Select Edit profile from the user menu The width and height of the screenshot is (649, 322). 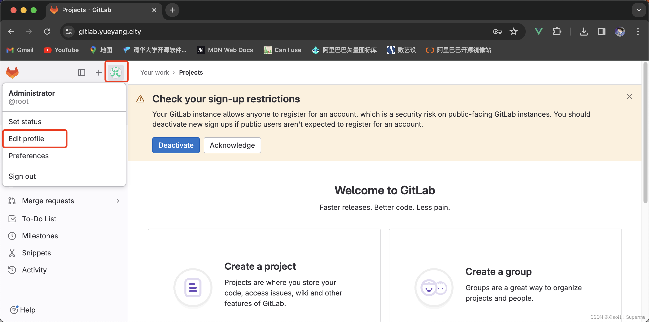point(26,138)
